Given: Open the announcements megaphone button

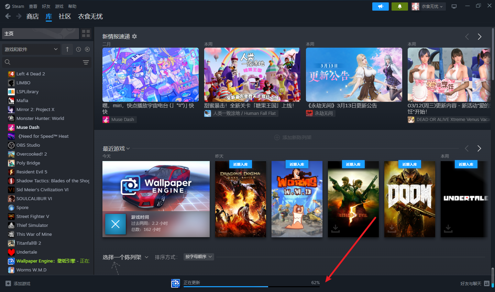Looking at the screenshot, I should 381,7.
